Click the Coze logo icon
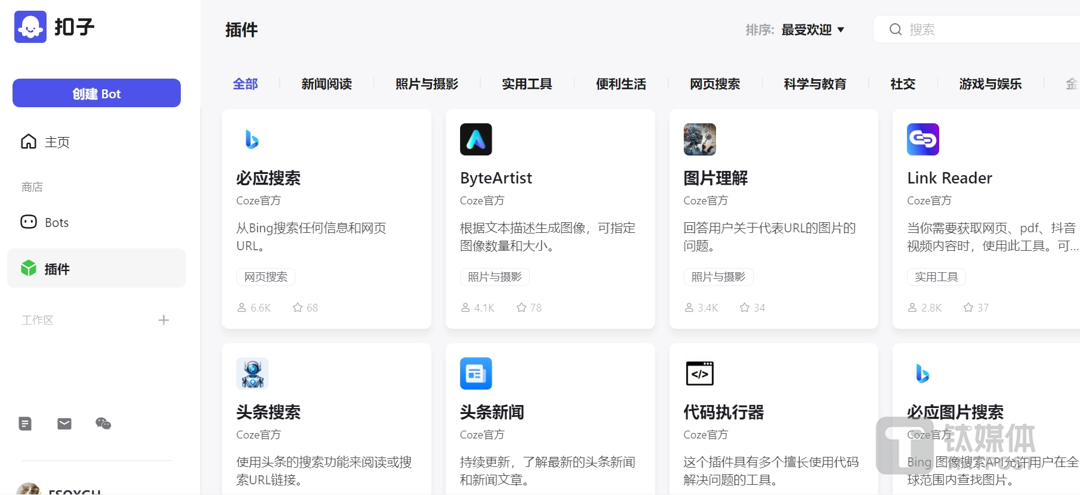 pos(30,27)
